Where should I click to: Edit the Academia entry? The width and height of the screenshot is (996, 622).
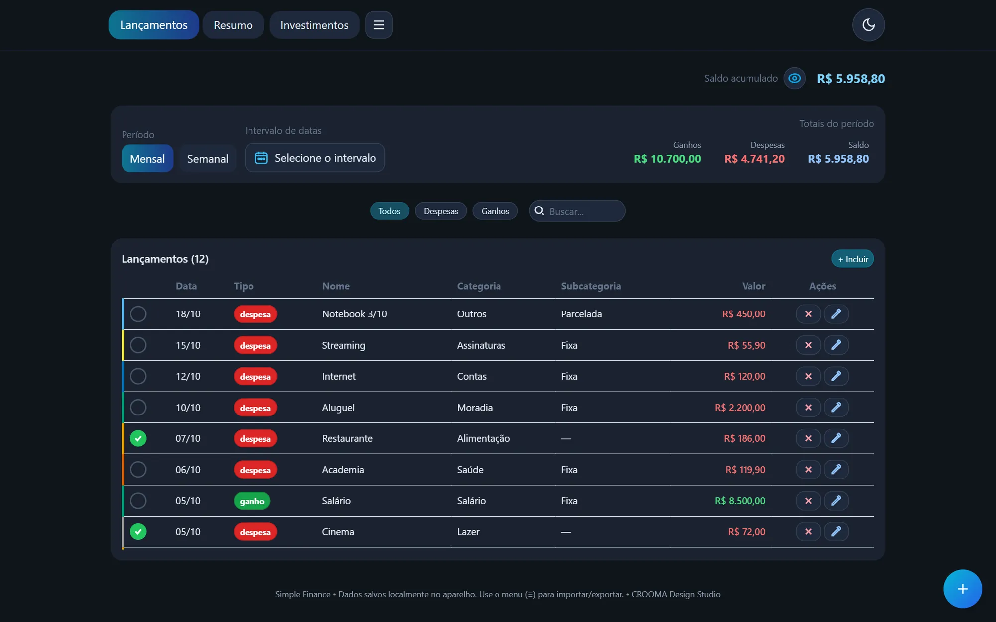click(836, 470)
